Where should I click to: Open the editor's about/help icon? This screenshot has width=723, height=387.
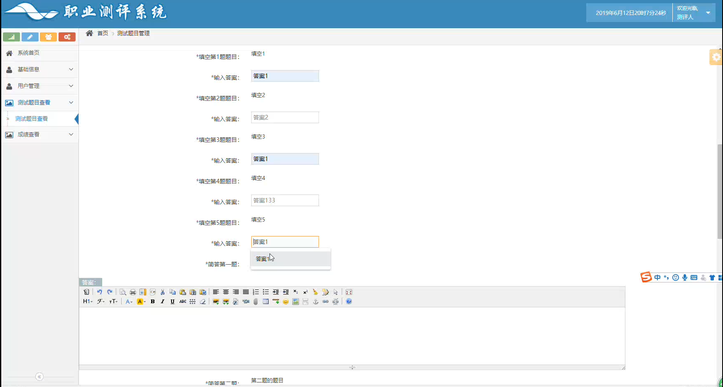point(349,302)
